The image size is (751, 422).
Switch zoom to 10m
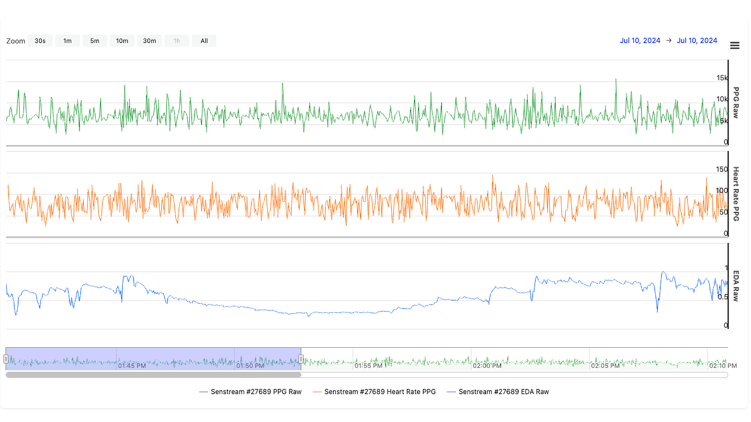[122, 41]
